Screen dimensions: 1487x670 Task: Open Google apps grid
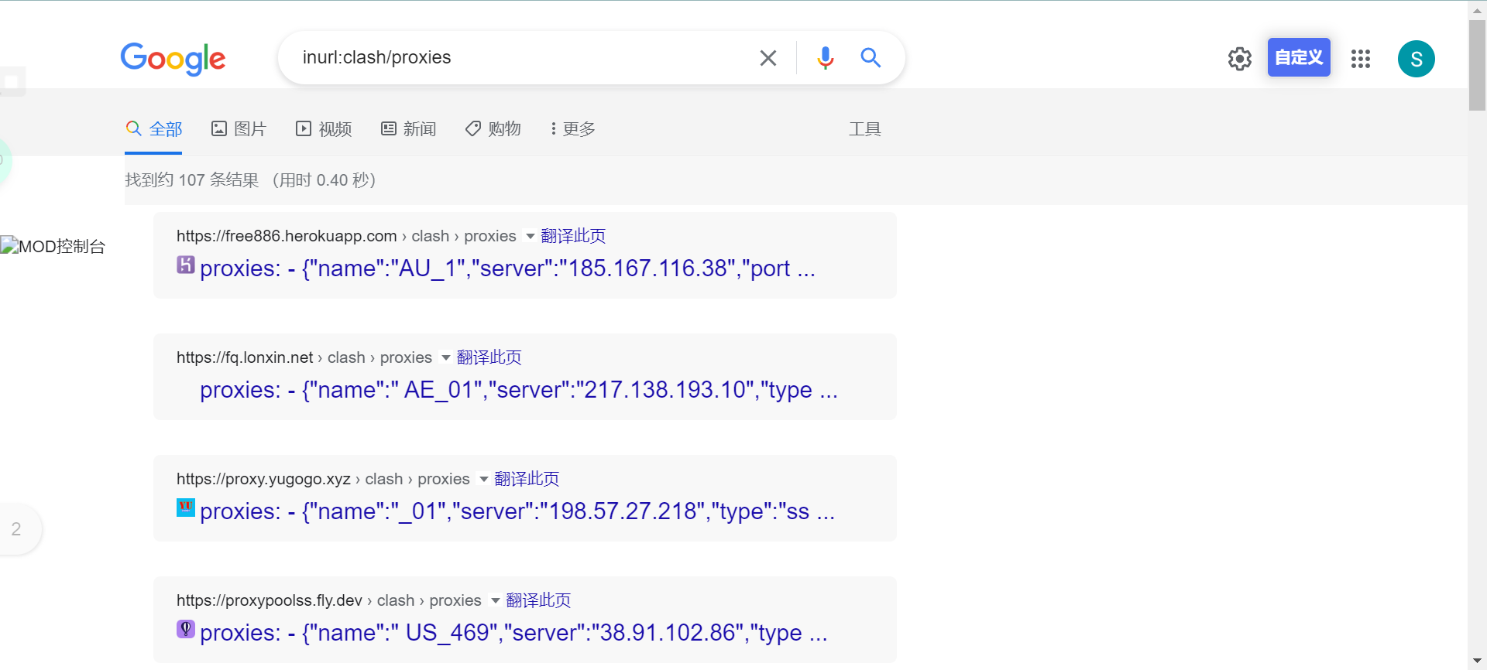pos(1361,59)
